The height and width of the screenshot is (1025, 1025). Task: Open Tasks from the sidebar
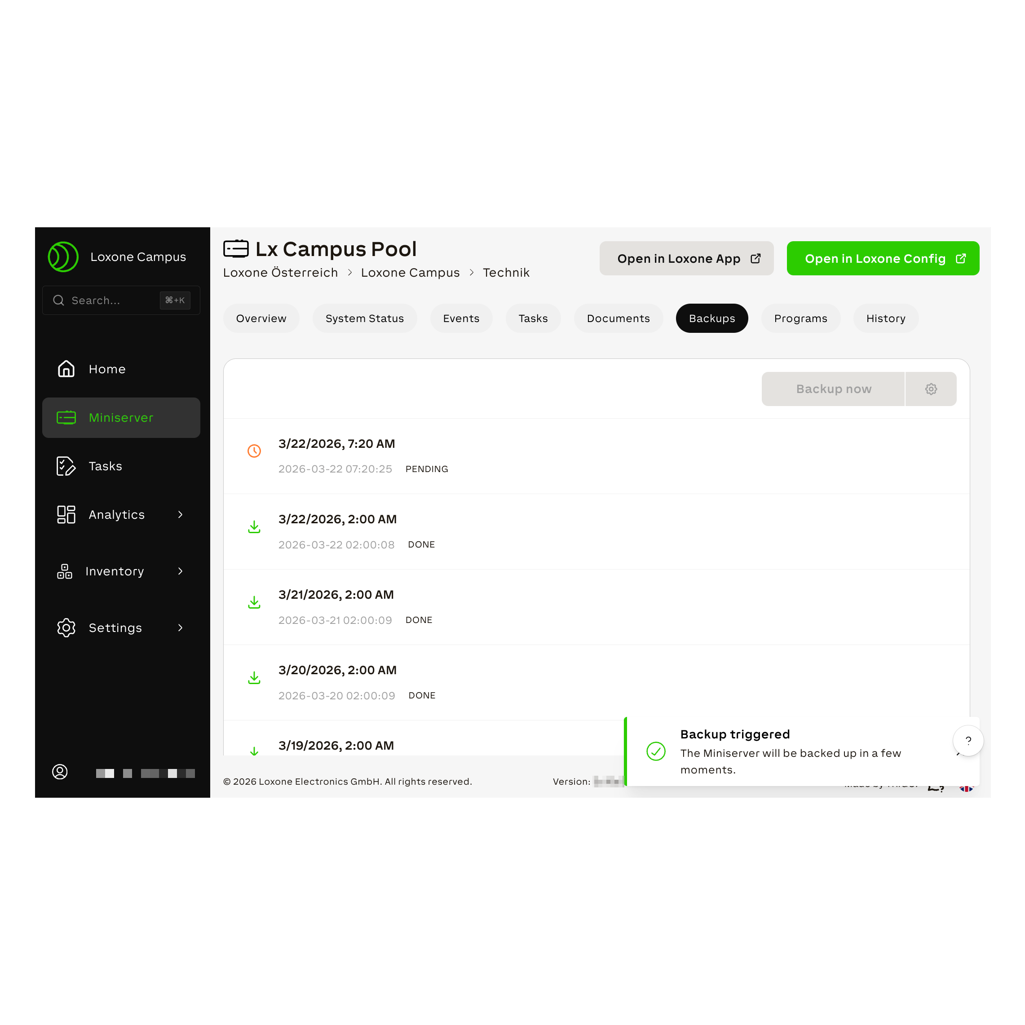105,466
